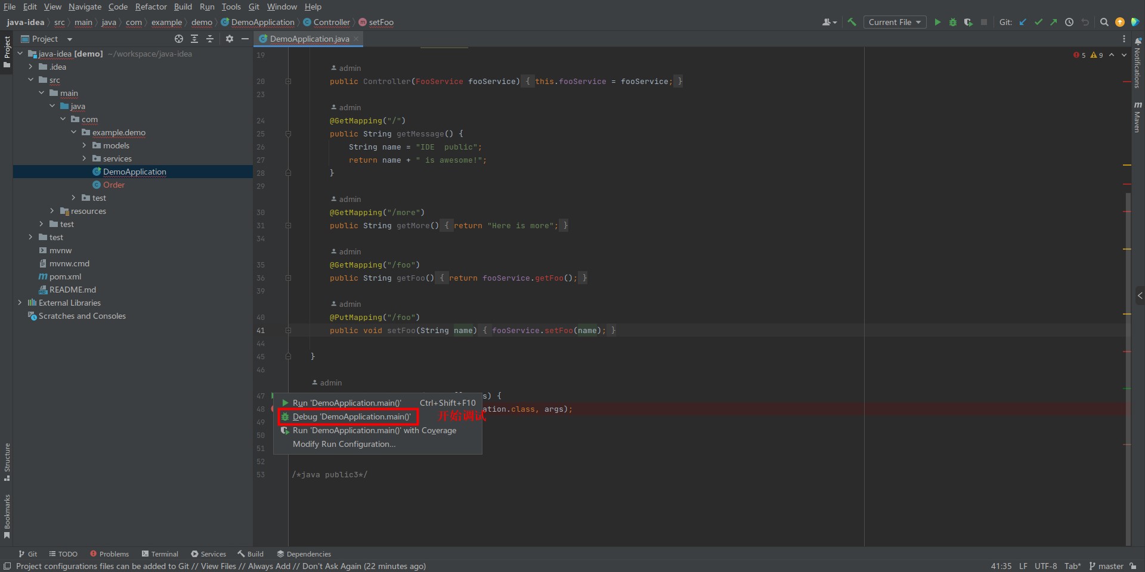Jump to the previous highlighted error arrow

pyautogui.click(x=1112, y=55)
